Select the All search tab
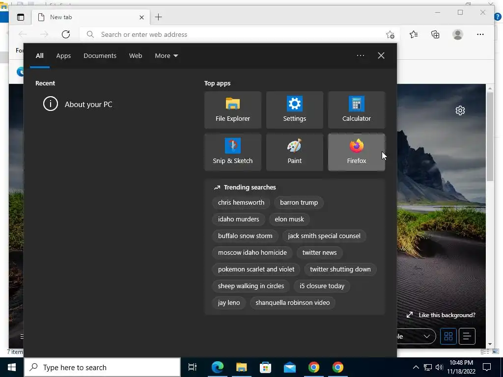The width and height of the screenshot is (503, 377). click(x=39, y=56)
